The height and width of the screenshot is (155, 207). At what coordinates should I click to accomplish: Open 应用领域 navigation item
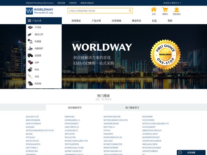pos(116,21)
